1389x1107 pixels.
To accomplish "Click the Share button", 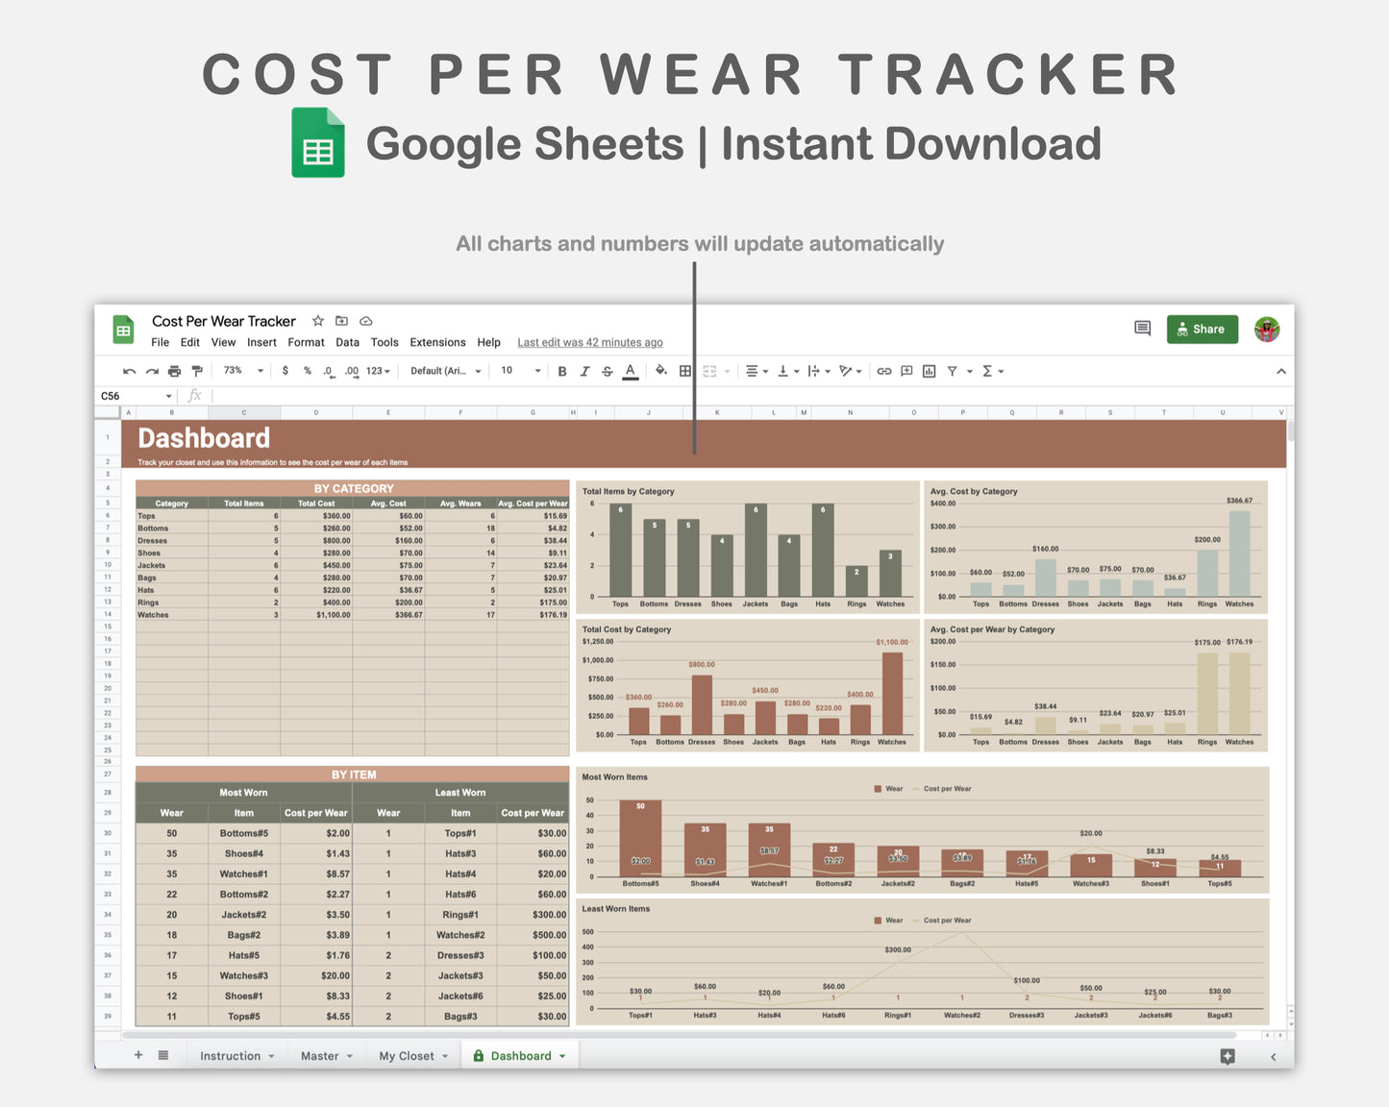I will click(1202, 329).
